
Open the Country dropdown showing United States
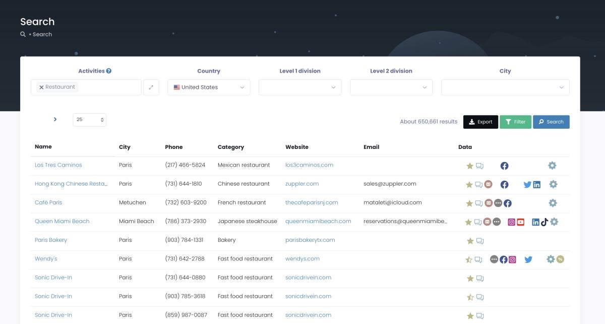click(x=209, y=87)
